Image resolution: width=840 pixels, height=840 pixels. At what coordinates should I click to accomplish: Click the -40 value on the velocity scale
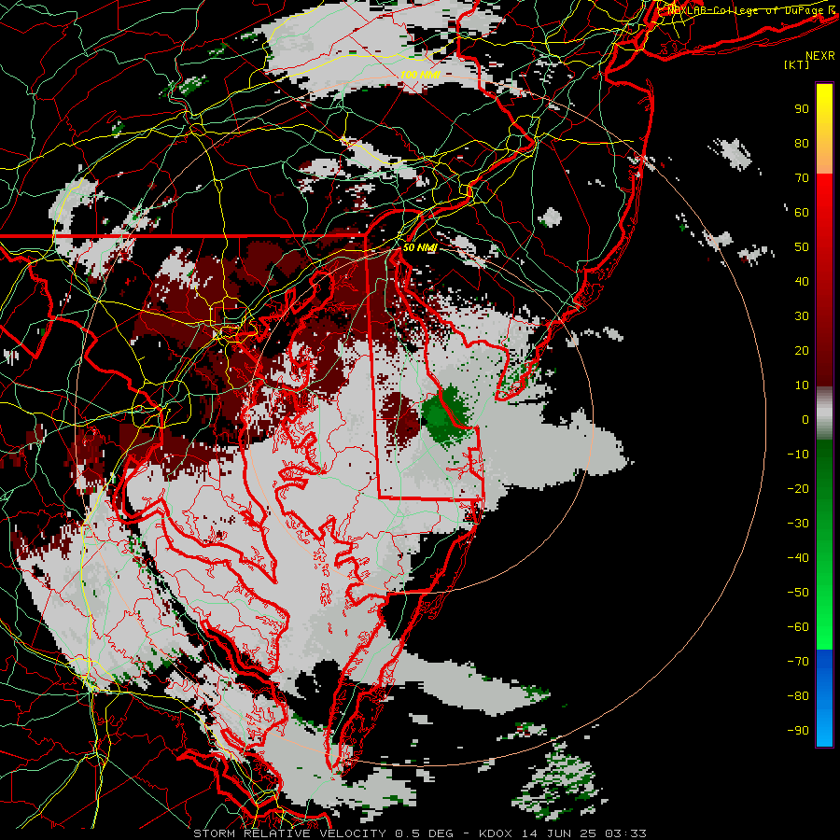[798, 558]
